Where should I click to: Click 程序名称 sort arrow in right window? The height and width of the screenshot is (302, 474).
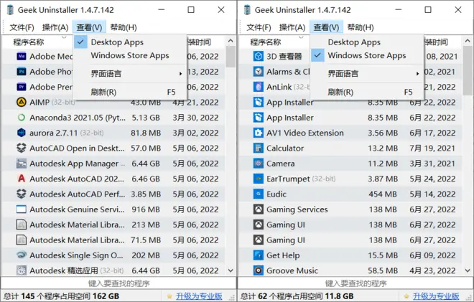tap(301, 37)
